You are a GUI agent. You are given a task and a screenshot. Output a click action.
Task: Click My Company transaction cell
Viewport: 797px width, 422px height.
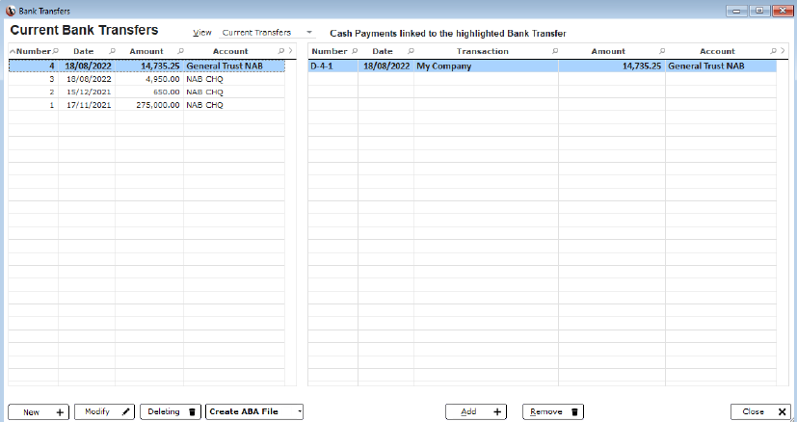443,66
